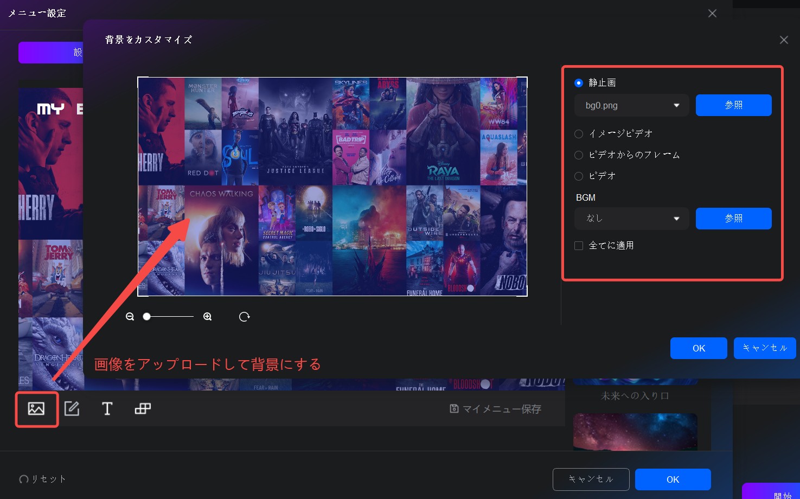This screenshot has height=499, width=800.
Task: Open the background image customize tool
Action: pyautogui.click(x=36, y=409)
